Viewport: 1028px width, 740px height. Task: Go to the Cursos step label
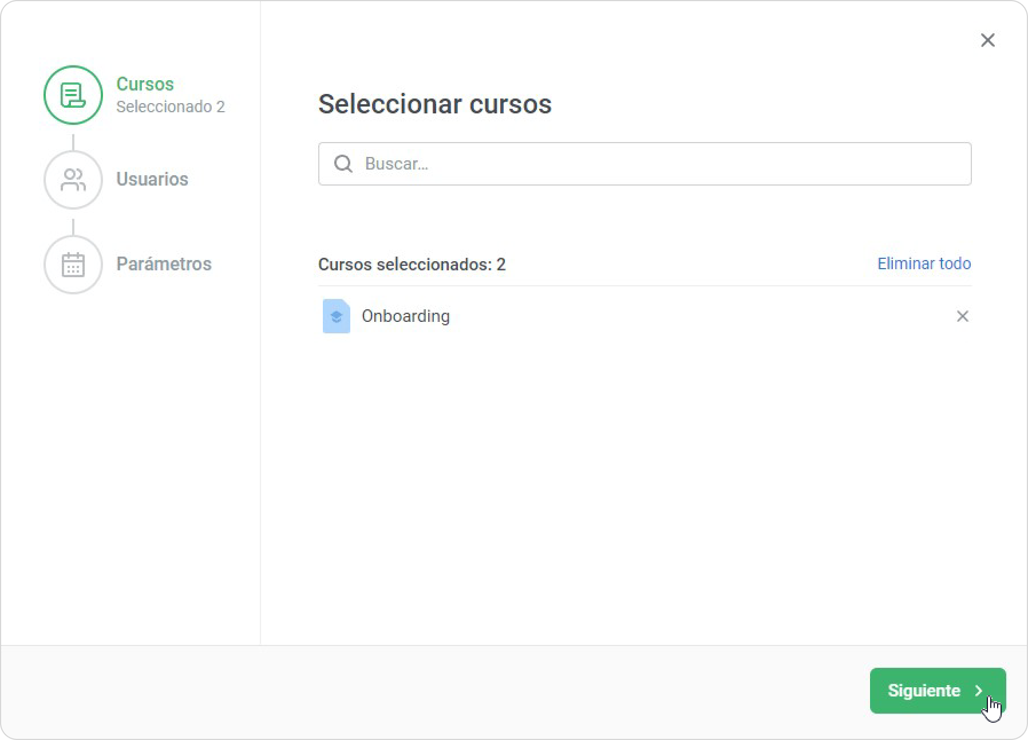coord(145,84)
